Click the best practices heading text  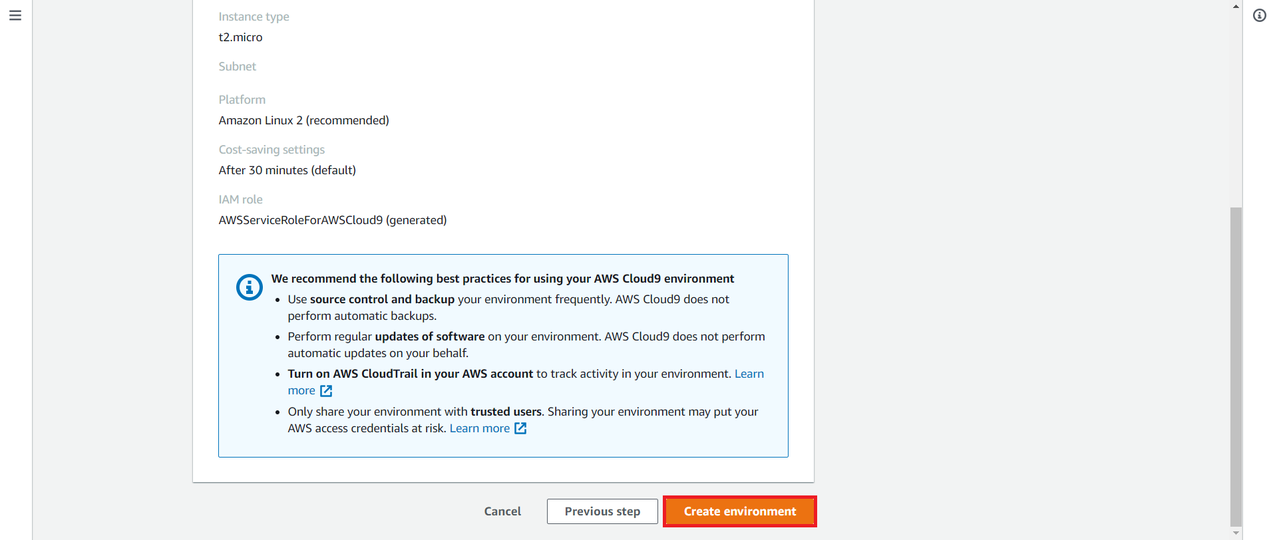pyautogui.click(x=502, y=279)
